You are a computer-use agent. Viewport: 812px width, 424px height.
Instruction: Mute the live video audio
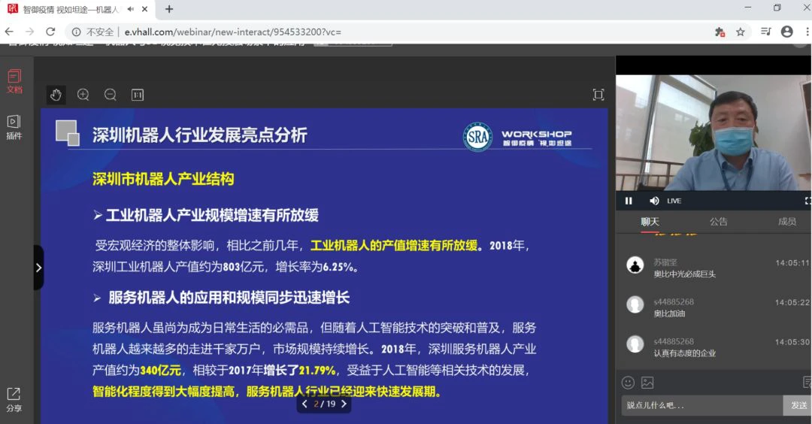tap(653, 201)
